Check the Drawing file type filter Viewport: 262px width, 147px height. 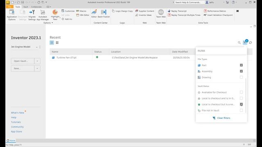(x=241, y=77)
